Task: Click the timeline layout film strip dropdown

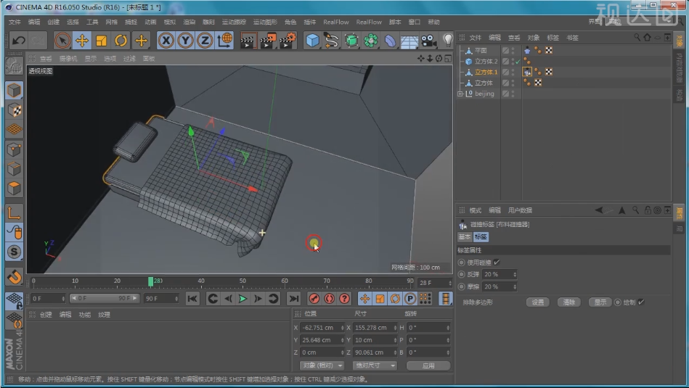Action: coord(446,299)
